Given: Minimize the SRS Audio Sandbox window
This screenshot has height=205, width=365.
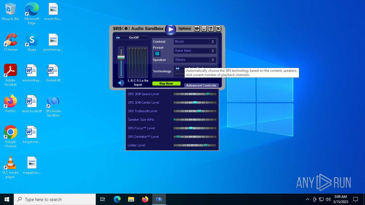Looking at the screenshot, I should pyautogui.click(x=204, y=28).
